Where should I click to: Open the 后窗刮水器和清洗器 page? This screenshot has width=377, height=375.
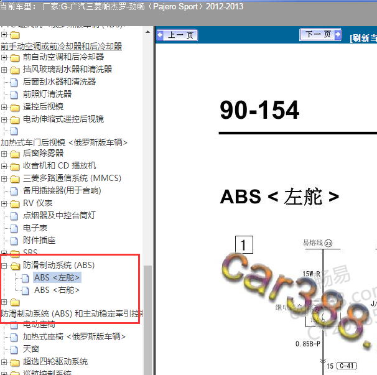(59, 81)
